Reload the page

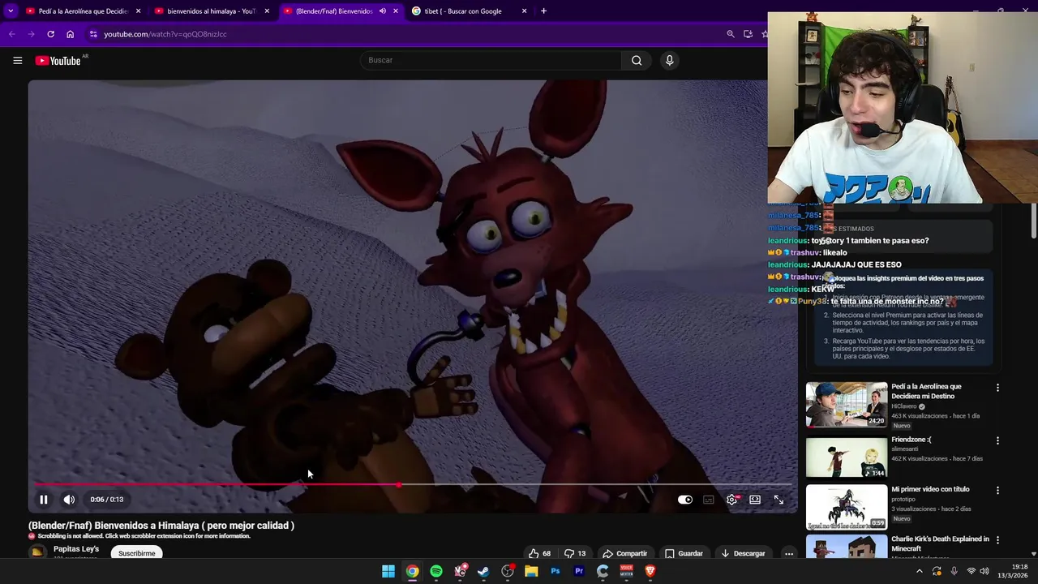50,34
